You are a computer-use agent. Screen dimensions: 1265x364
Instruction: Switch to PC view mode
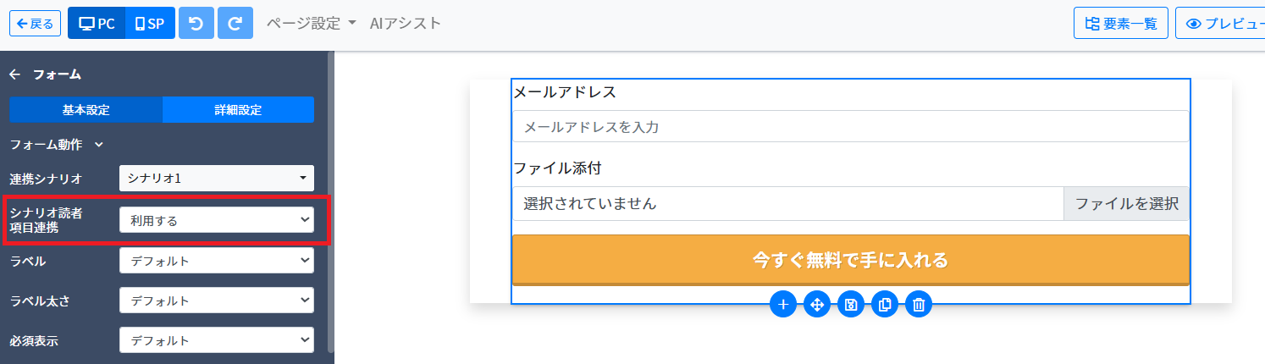coord(97,24)
